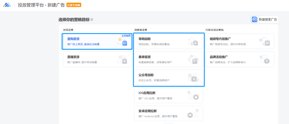Click the description 导流加粉，积累私域流量池
Image resolution: width=289 pixels, height=124 pixels.
point(154,44)
